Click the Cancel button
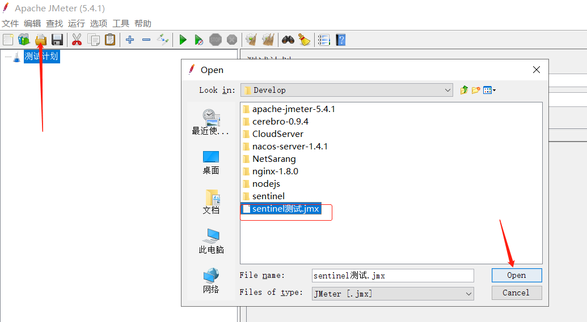This screenshot has width=587, height=322. pos(517,293)
